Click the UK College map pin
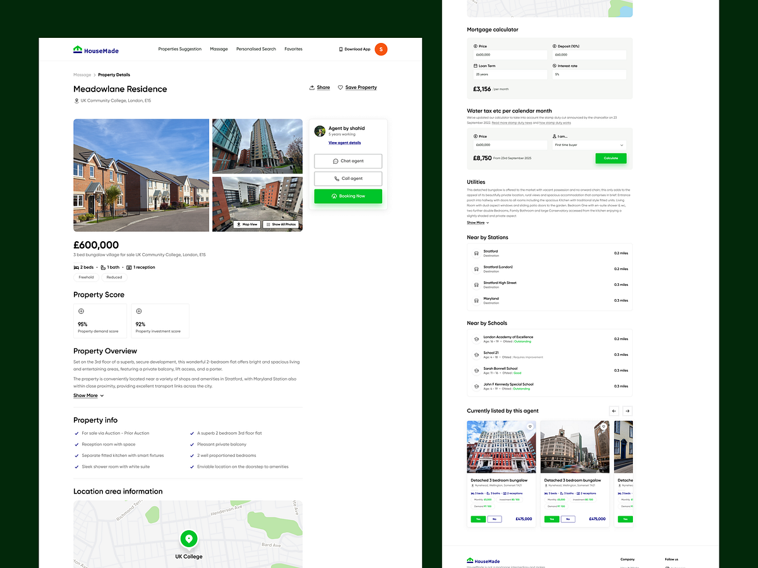This screenshot has width=758, height=568. point(188,539)
